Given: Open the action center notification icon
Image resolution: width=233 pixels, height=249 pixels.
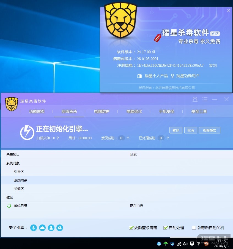Looking at the screenshot, I should 192,243.
